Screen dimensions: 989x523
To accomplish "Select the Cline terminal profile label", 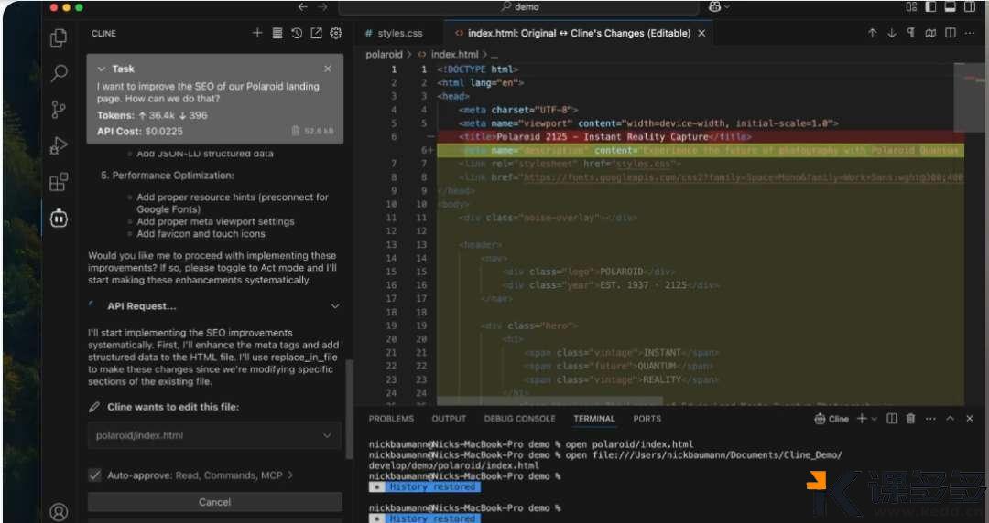I will [x=831, y=419].
